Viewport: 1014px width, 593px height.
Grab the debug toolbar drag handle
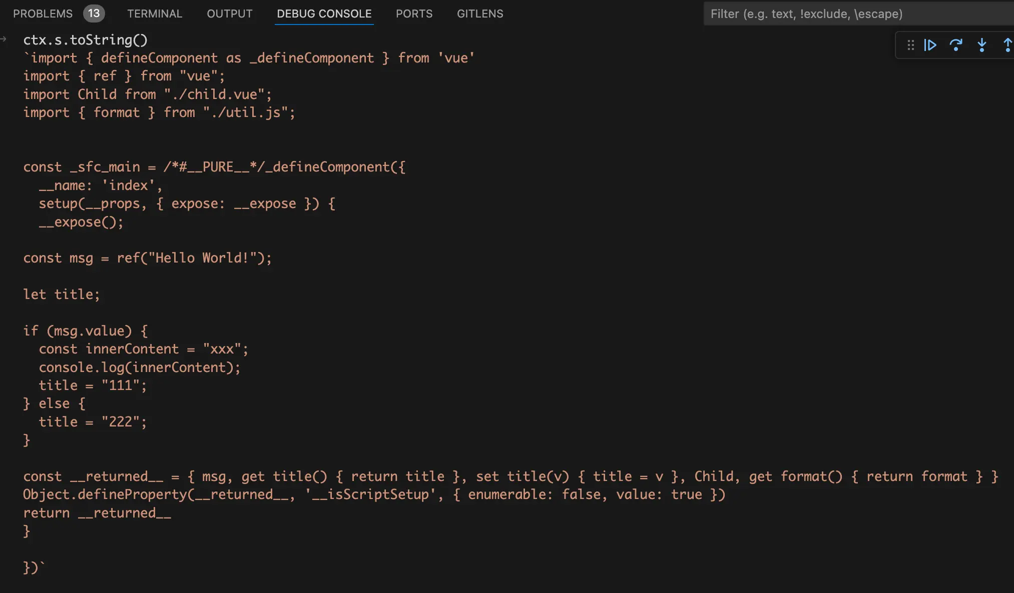click(x=909, y=45)
